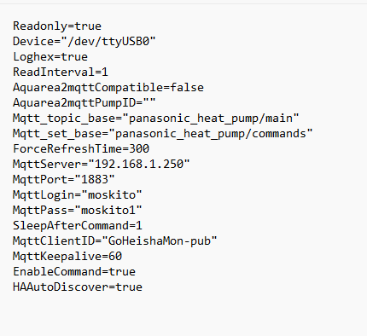Click the ForceRefreshTime=300 entry
The width and height of the screenshot is (367, 336).
[81, 148]
